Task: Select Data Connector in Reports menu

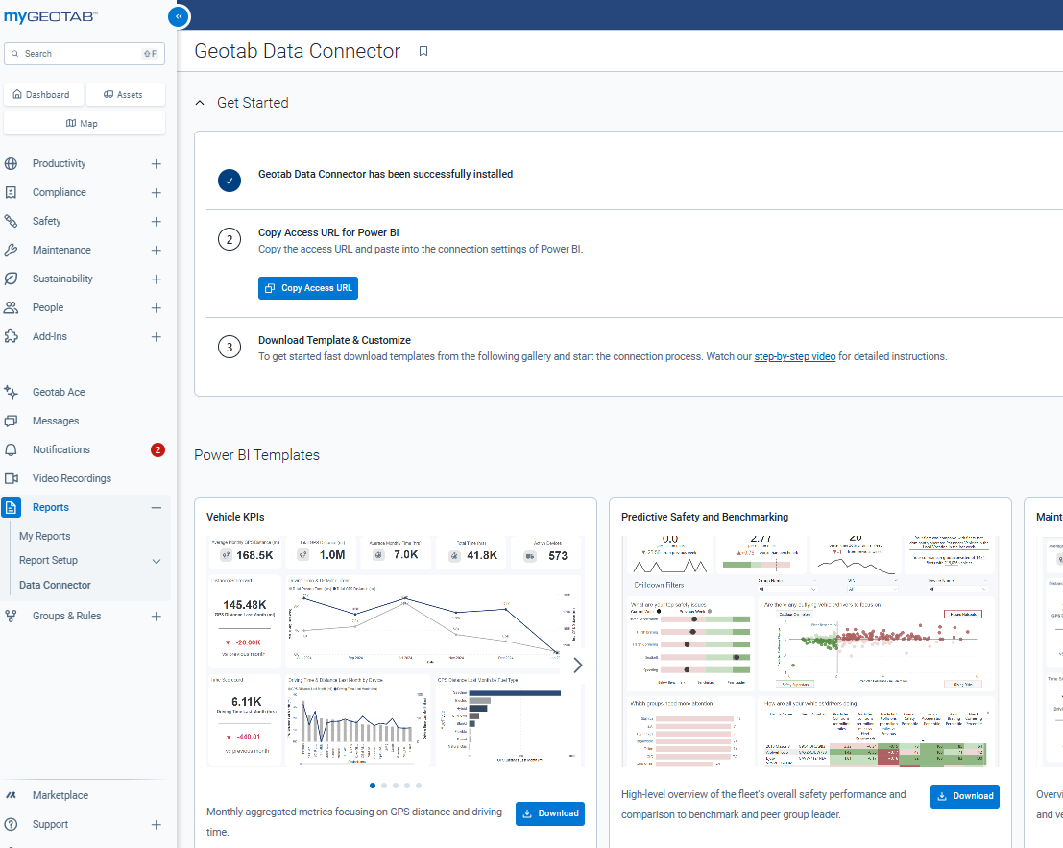Action: 55,585
